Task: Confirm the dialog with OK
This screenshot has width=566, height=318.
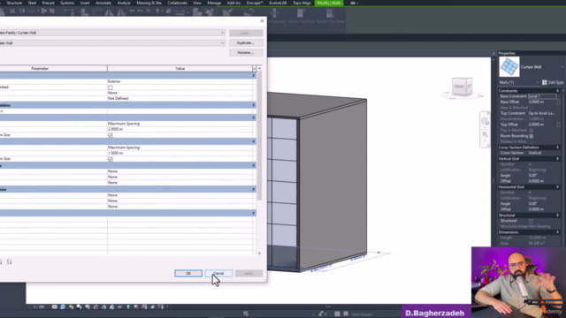Action: coord(188,274)
